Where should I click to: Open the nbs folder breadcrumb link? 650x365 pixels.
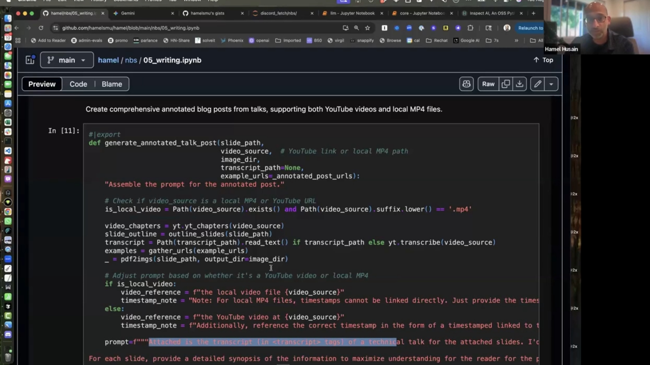(x=131, y=60)
